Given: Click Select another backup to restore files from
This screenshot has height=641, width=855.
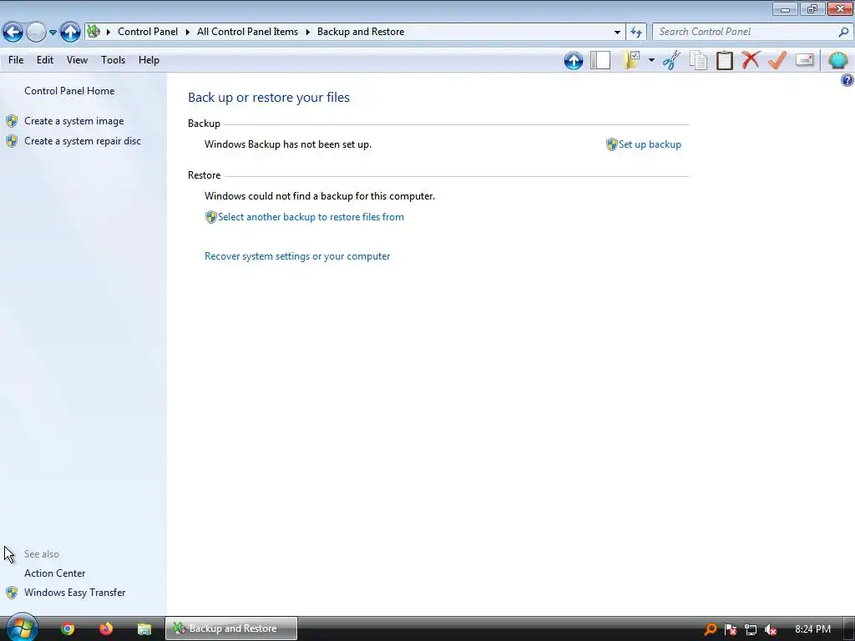Looking at the screenshot, I should tap(311, 217).
